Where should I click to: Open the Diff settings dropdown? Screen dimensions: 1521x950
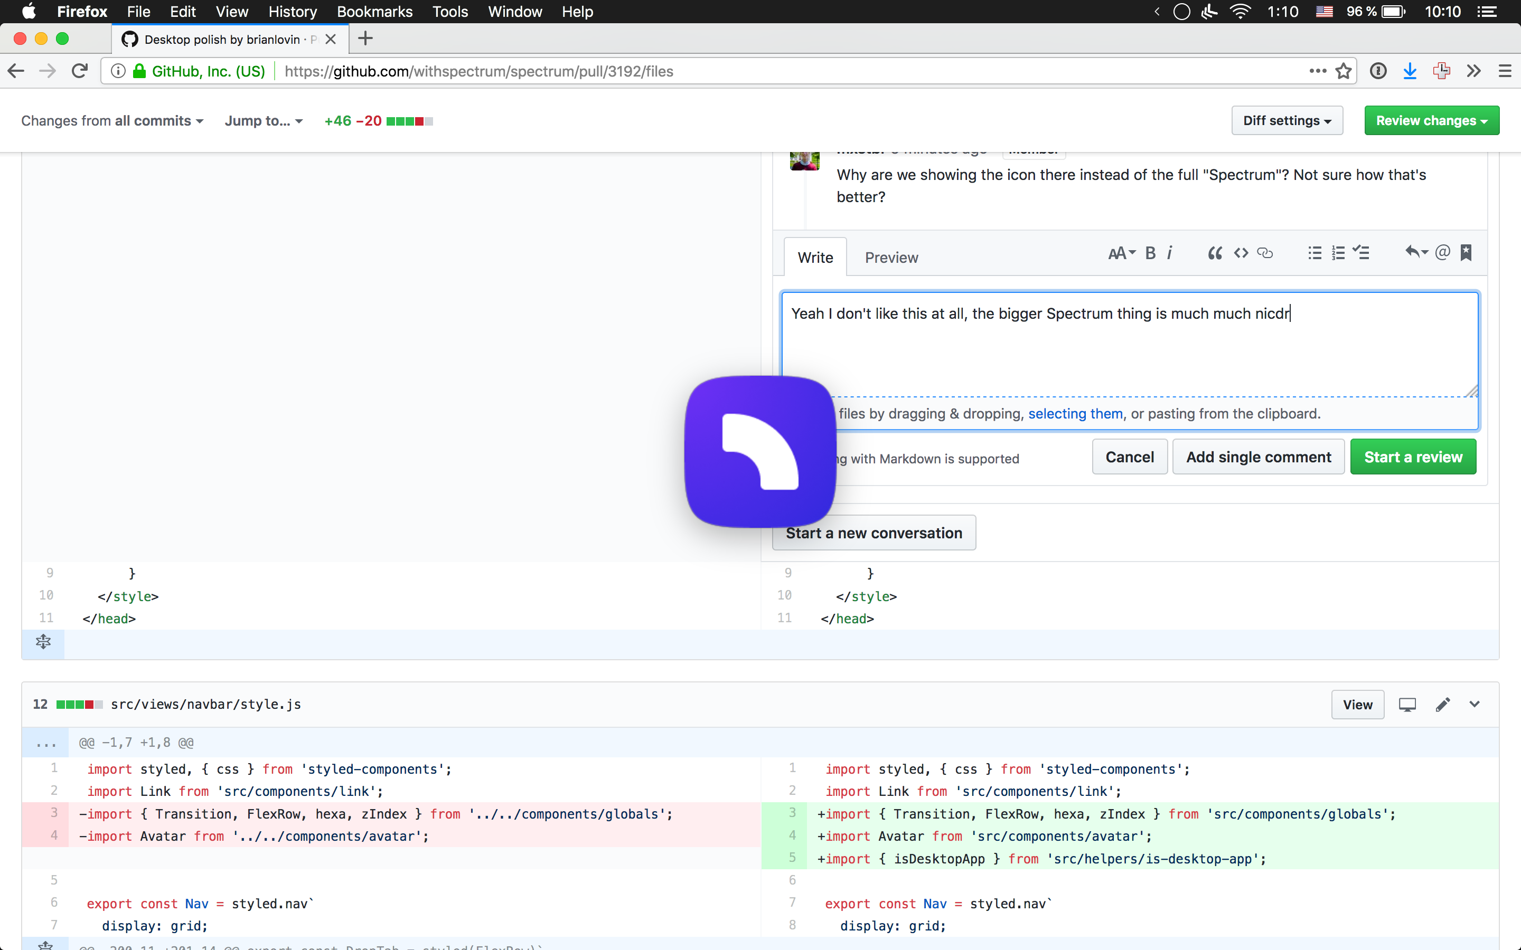(x=1287, y=120)
